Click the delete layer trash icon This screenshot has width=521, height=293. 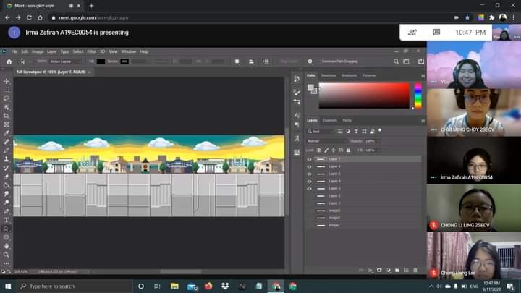coord(415,271)
